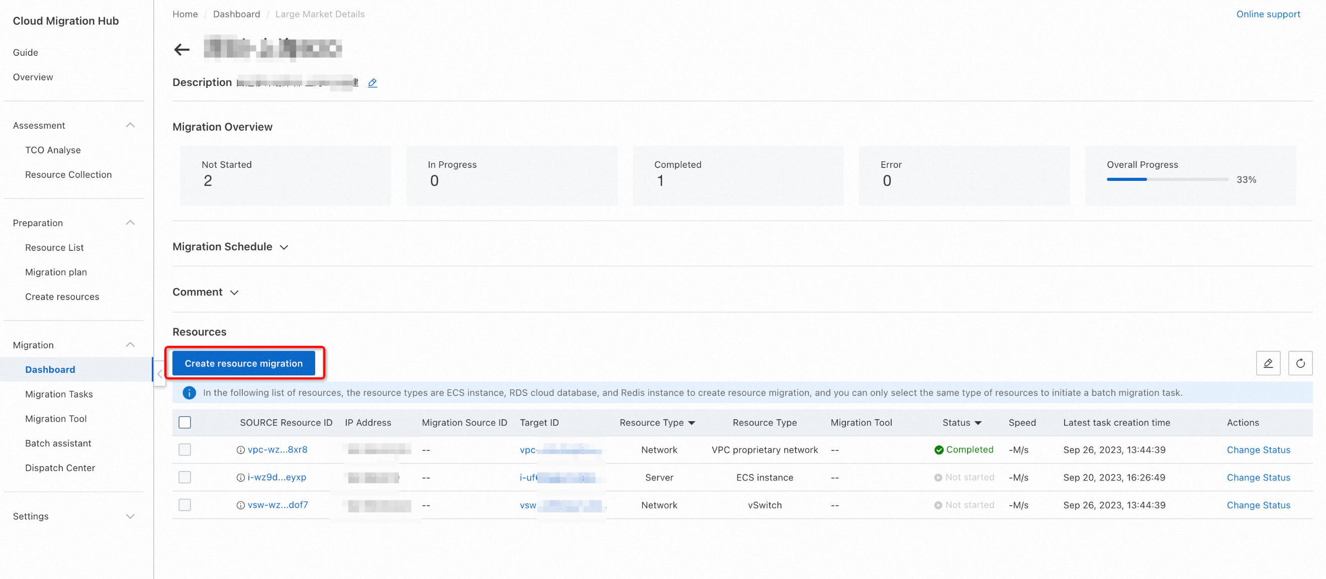
Task: Open the Online support link
Action: 1268,14
